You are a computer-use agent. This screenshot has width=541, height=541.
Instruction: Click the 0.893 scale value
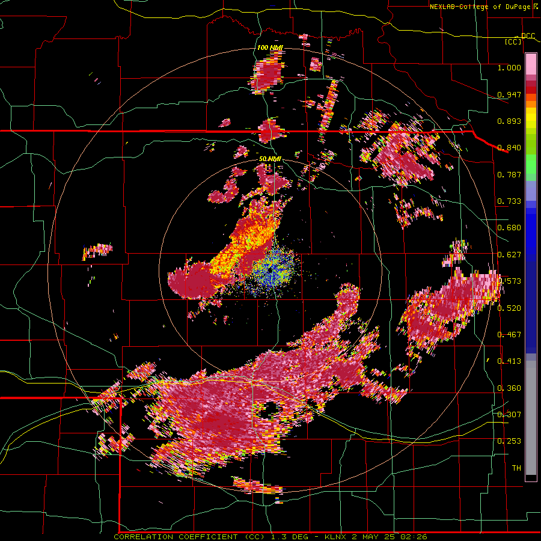509,121
